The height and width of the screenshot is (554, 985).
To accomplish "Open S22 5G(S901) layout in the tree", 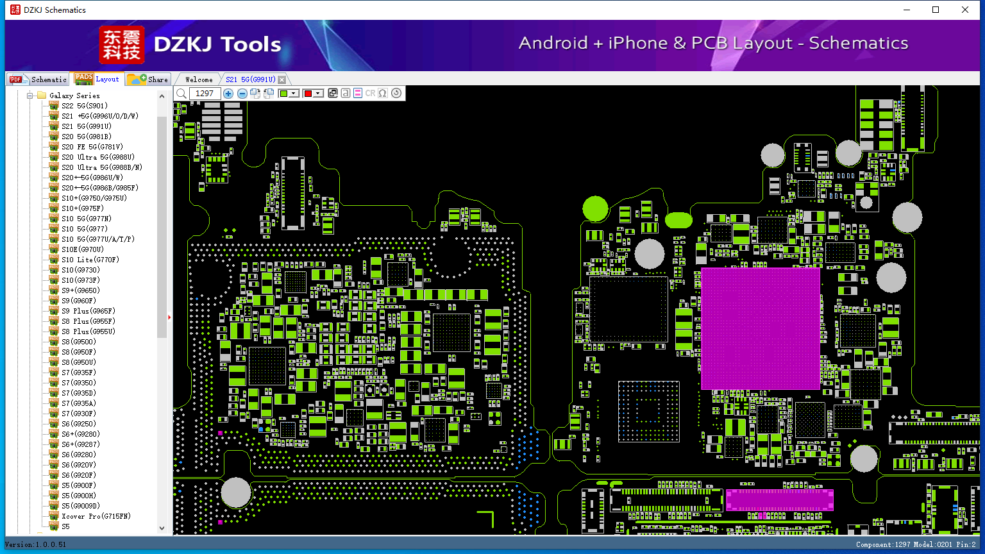I will pyautogui.click(x=85, y=106).
